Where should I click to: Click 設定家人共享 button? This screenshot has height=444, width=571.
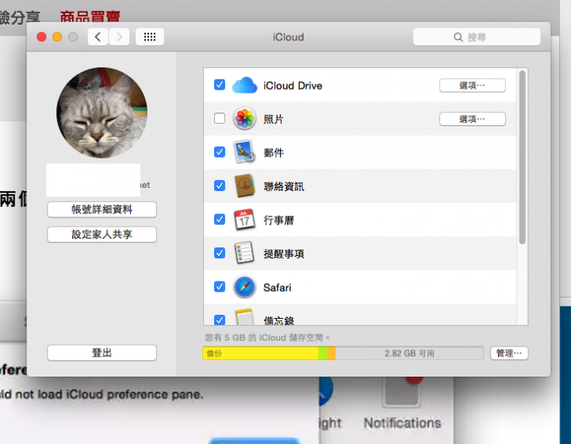coord(102,234)
